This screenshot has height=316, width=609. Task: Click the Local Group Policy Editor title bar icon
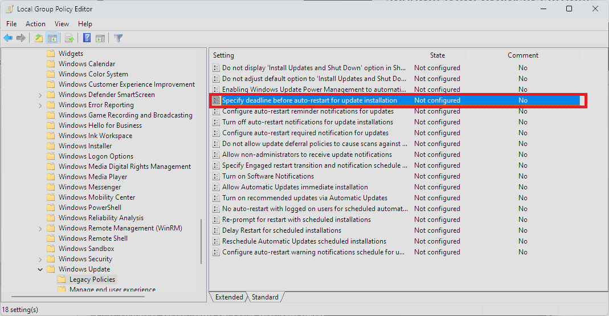coord(9,9)
